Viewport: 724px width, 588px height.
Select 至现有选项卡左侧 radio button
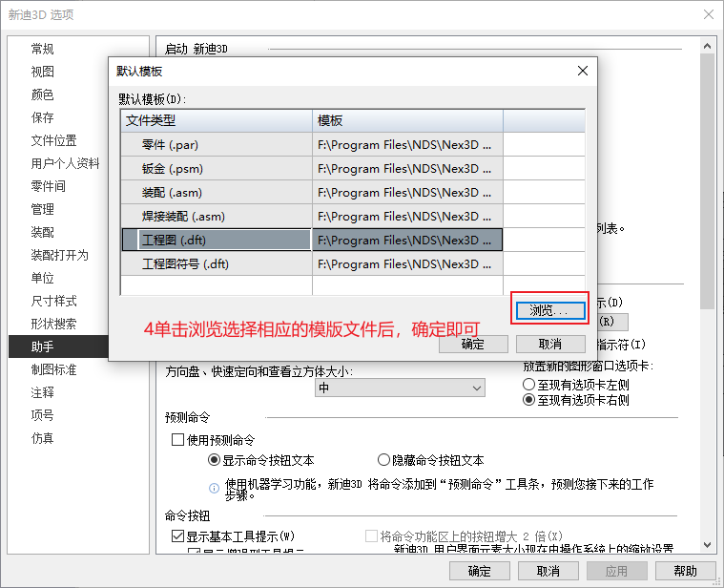[528, 385]
